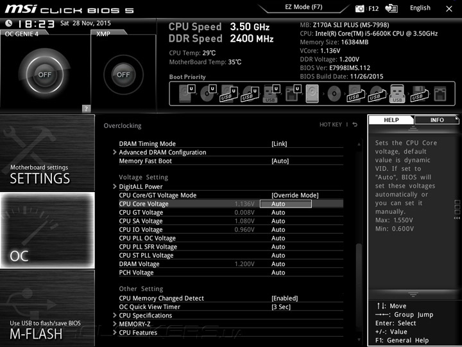This screenshot has height=347, width=462.
Task: Select the UEFI USB key boot icon
Action: click(271, 94)
